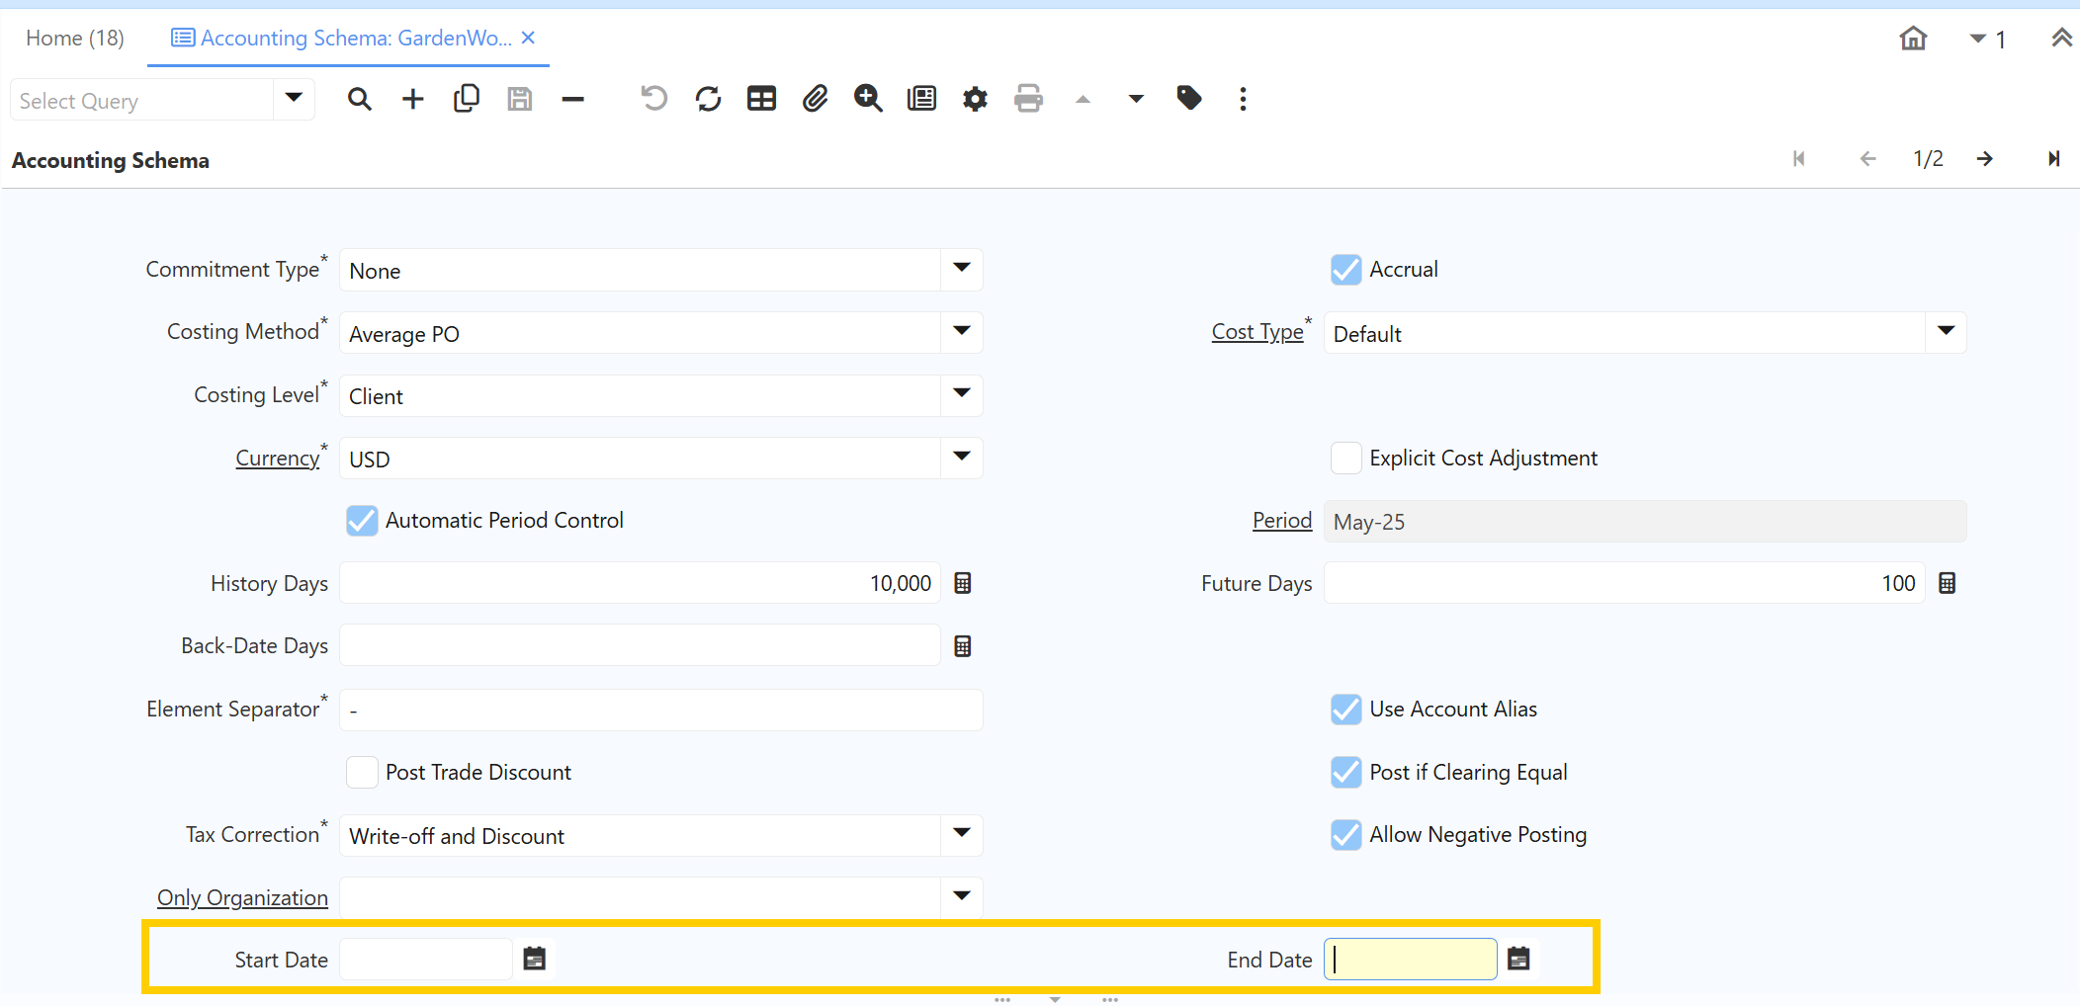
Task: Uncheck the Accrual checkbox
Action: (x=1345, y=269)
